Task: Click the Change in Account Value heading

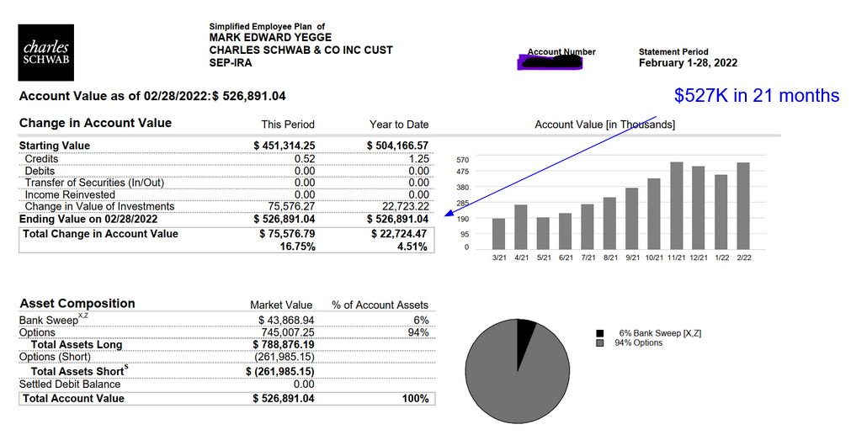Action: click(95, 123)
